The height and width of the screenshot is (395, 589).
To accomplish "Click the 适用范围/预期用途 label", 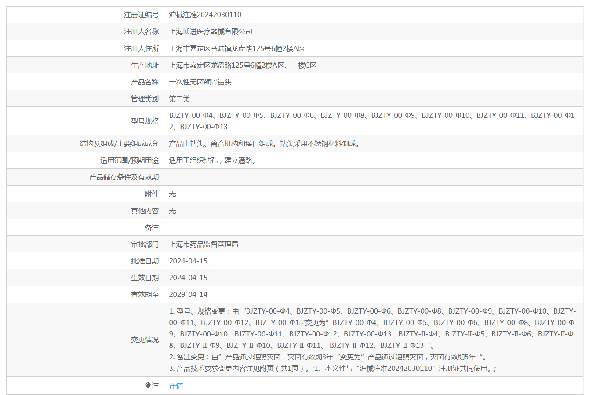I will pyautogui.click(x=129, y=160).
